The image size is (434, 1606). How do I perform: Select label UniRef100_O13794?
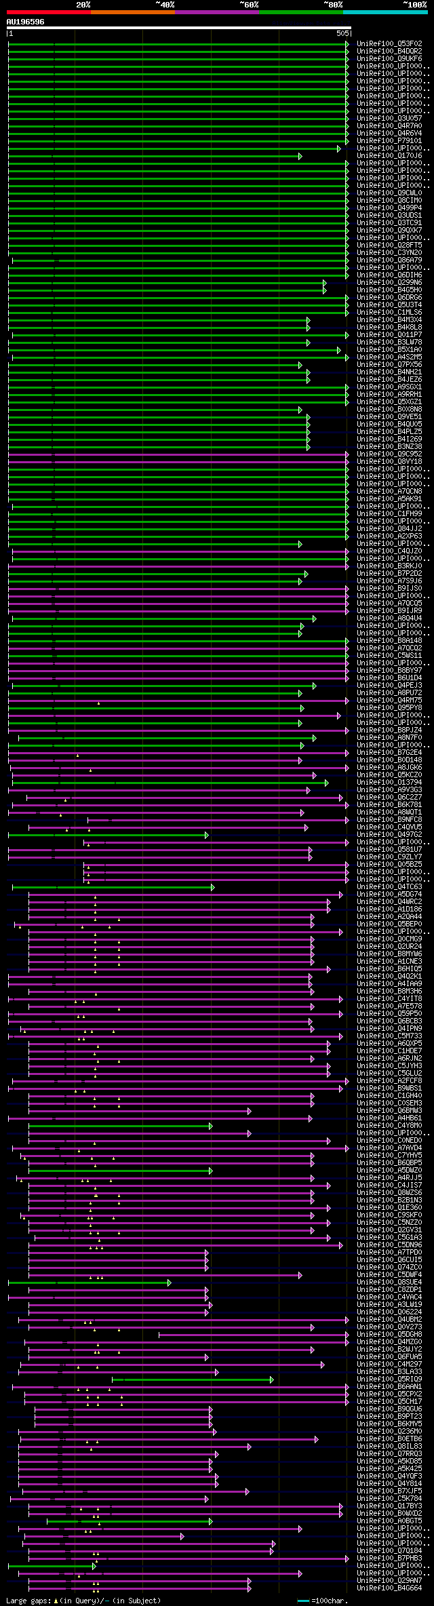[389, 783]
